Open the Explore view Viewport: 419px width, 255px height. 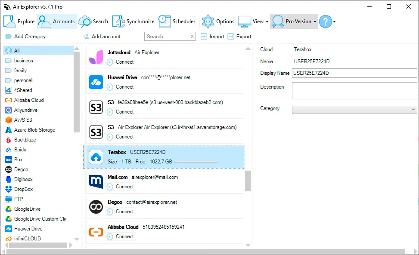pos(19,22)
